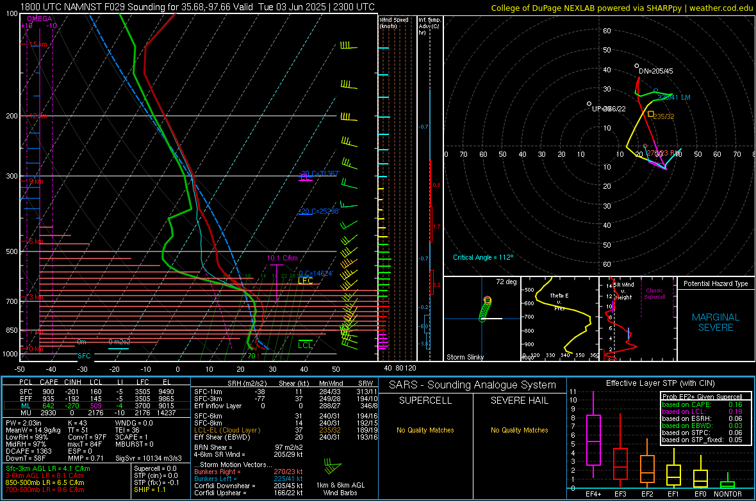Image resolution: width=756 pixels, height=501 pixels.
Task: Click the TEI = 36 value
Action: click(x=127, y=430)
